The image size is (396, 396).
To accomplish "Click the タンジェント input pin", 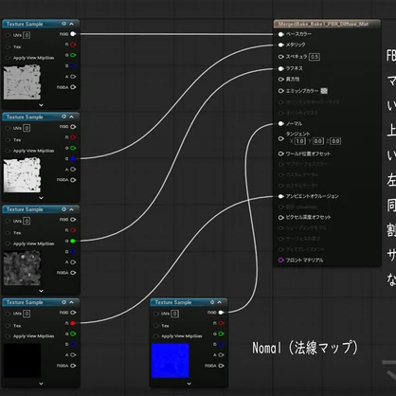I will click(280, 138).
